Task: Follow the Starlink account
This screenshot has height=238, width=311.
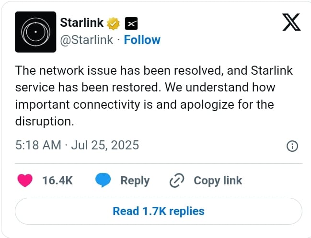Action: 142,40
